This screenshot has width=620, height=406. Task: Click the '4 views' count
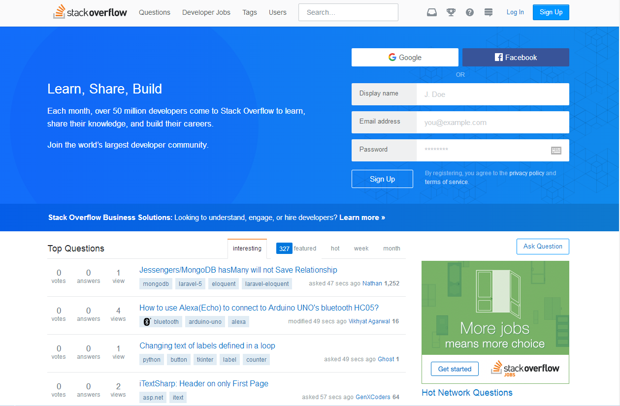click(118, 314)
